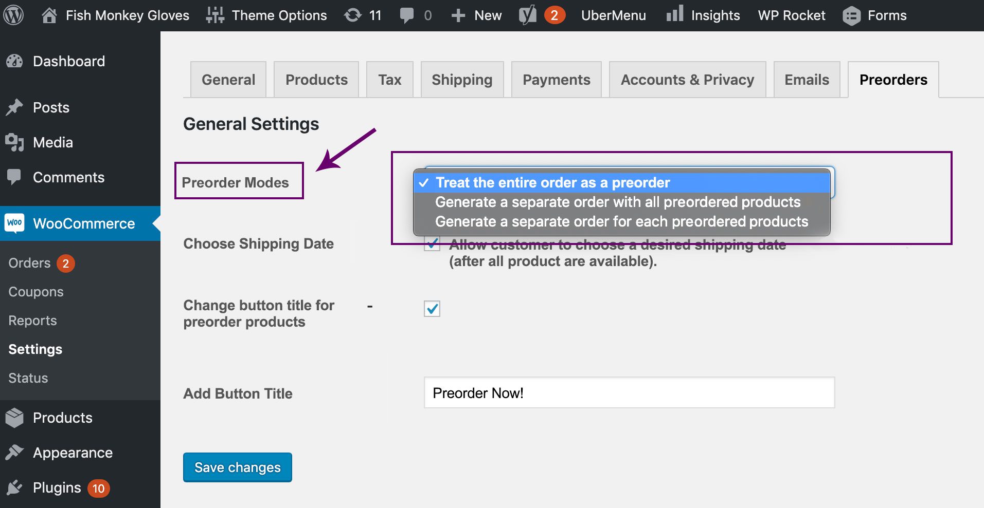Open the Yoast SEO icon with notification badge
Image resolution: width=984 pixels, height=508 pixels.
tap(526, 15)
